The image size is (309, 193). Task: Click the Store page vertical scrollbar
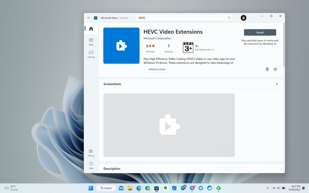tap(284, 45)
